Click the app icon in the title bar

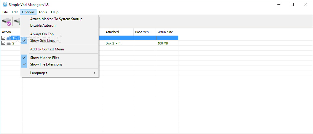5,4
